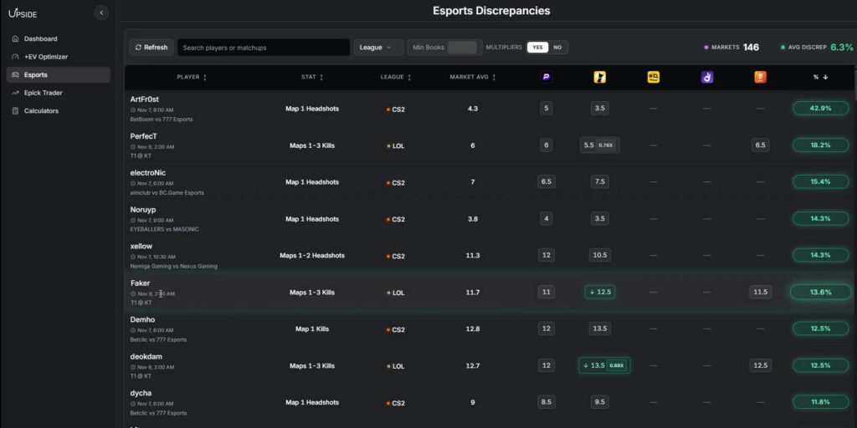
Task: Select the ArtFr0st player name
Action: 144,99
